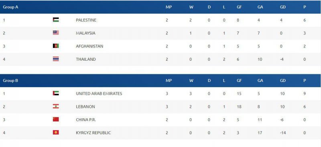Click the Afghanistan flag icon
Image resolution: width=321 pixels, height=147 pixels.
[56, 46]
